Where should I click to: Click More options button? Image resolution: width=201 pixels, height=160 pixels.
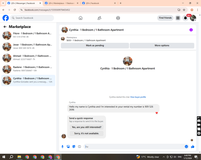click(x=162, y=46)
